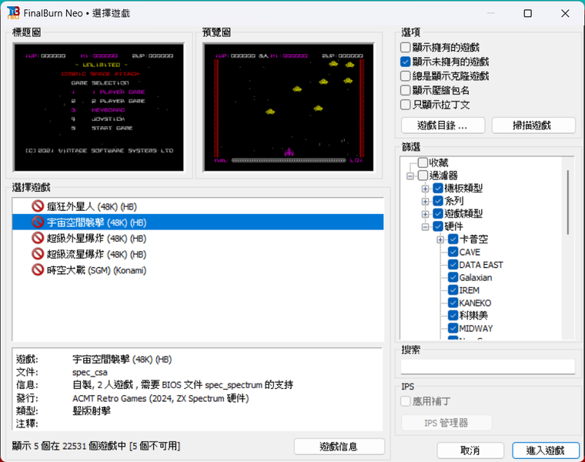Click the FinalBurn Neo logo icon in title bar

[13, 13]
